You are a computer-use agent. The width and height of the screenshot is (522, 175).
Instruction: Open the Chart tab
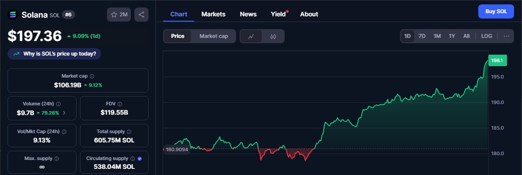coord(179,14)
